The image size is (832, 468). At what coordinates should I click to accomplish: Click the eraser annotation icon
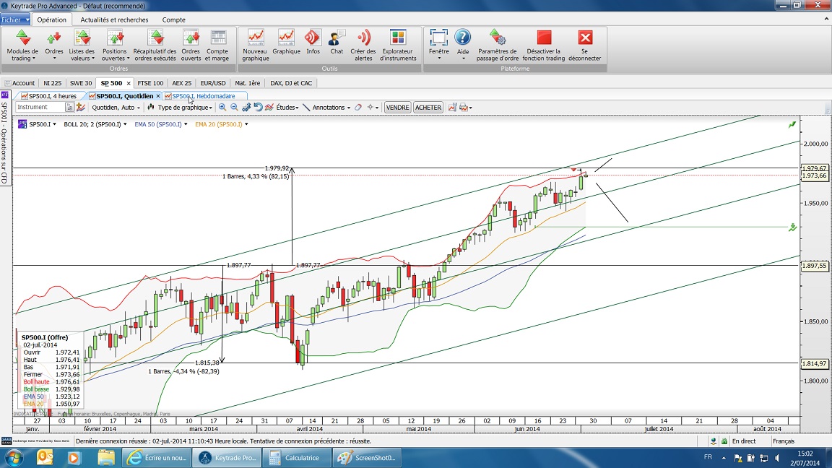tap(358, 107)
